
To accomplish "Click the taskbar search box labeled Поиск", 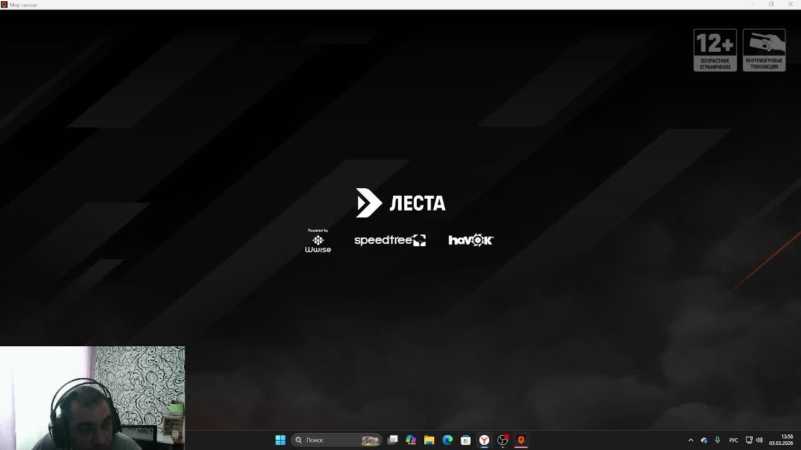I will coord(337,440).
